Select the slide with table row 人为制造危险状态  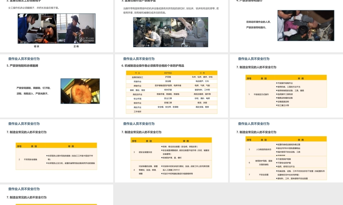click(286, 151)
